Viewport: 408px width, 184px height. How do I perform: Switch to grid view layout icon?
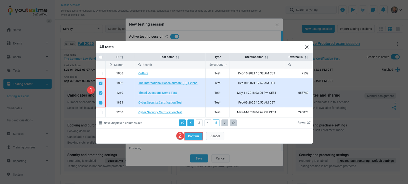click(x=390, y=29)
